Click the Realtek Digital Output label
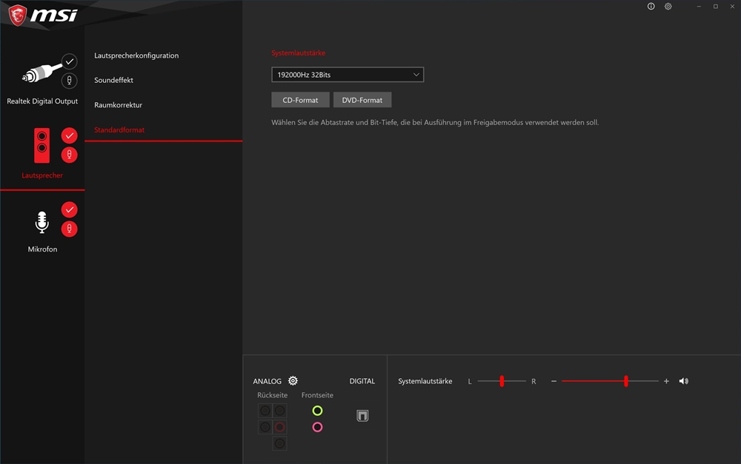 click(42, 101)
